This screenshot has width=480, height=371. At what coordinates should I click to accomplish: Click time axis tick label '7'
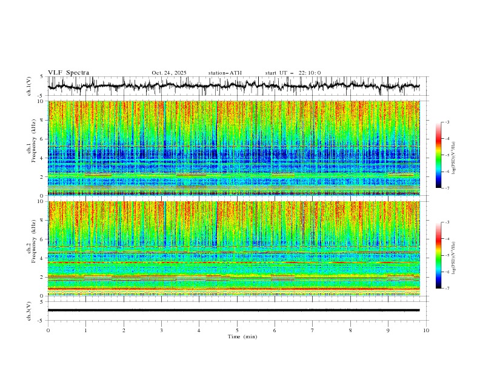(x=313, y=330)
